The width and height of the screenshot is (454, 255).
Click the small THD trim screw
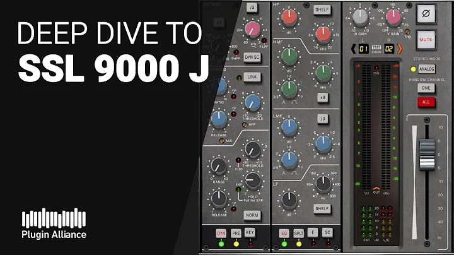407,32
